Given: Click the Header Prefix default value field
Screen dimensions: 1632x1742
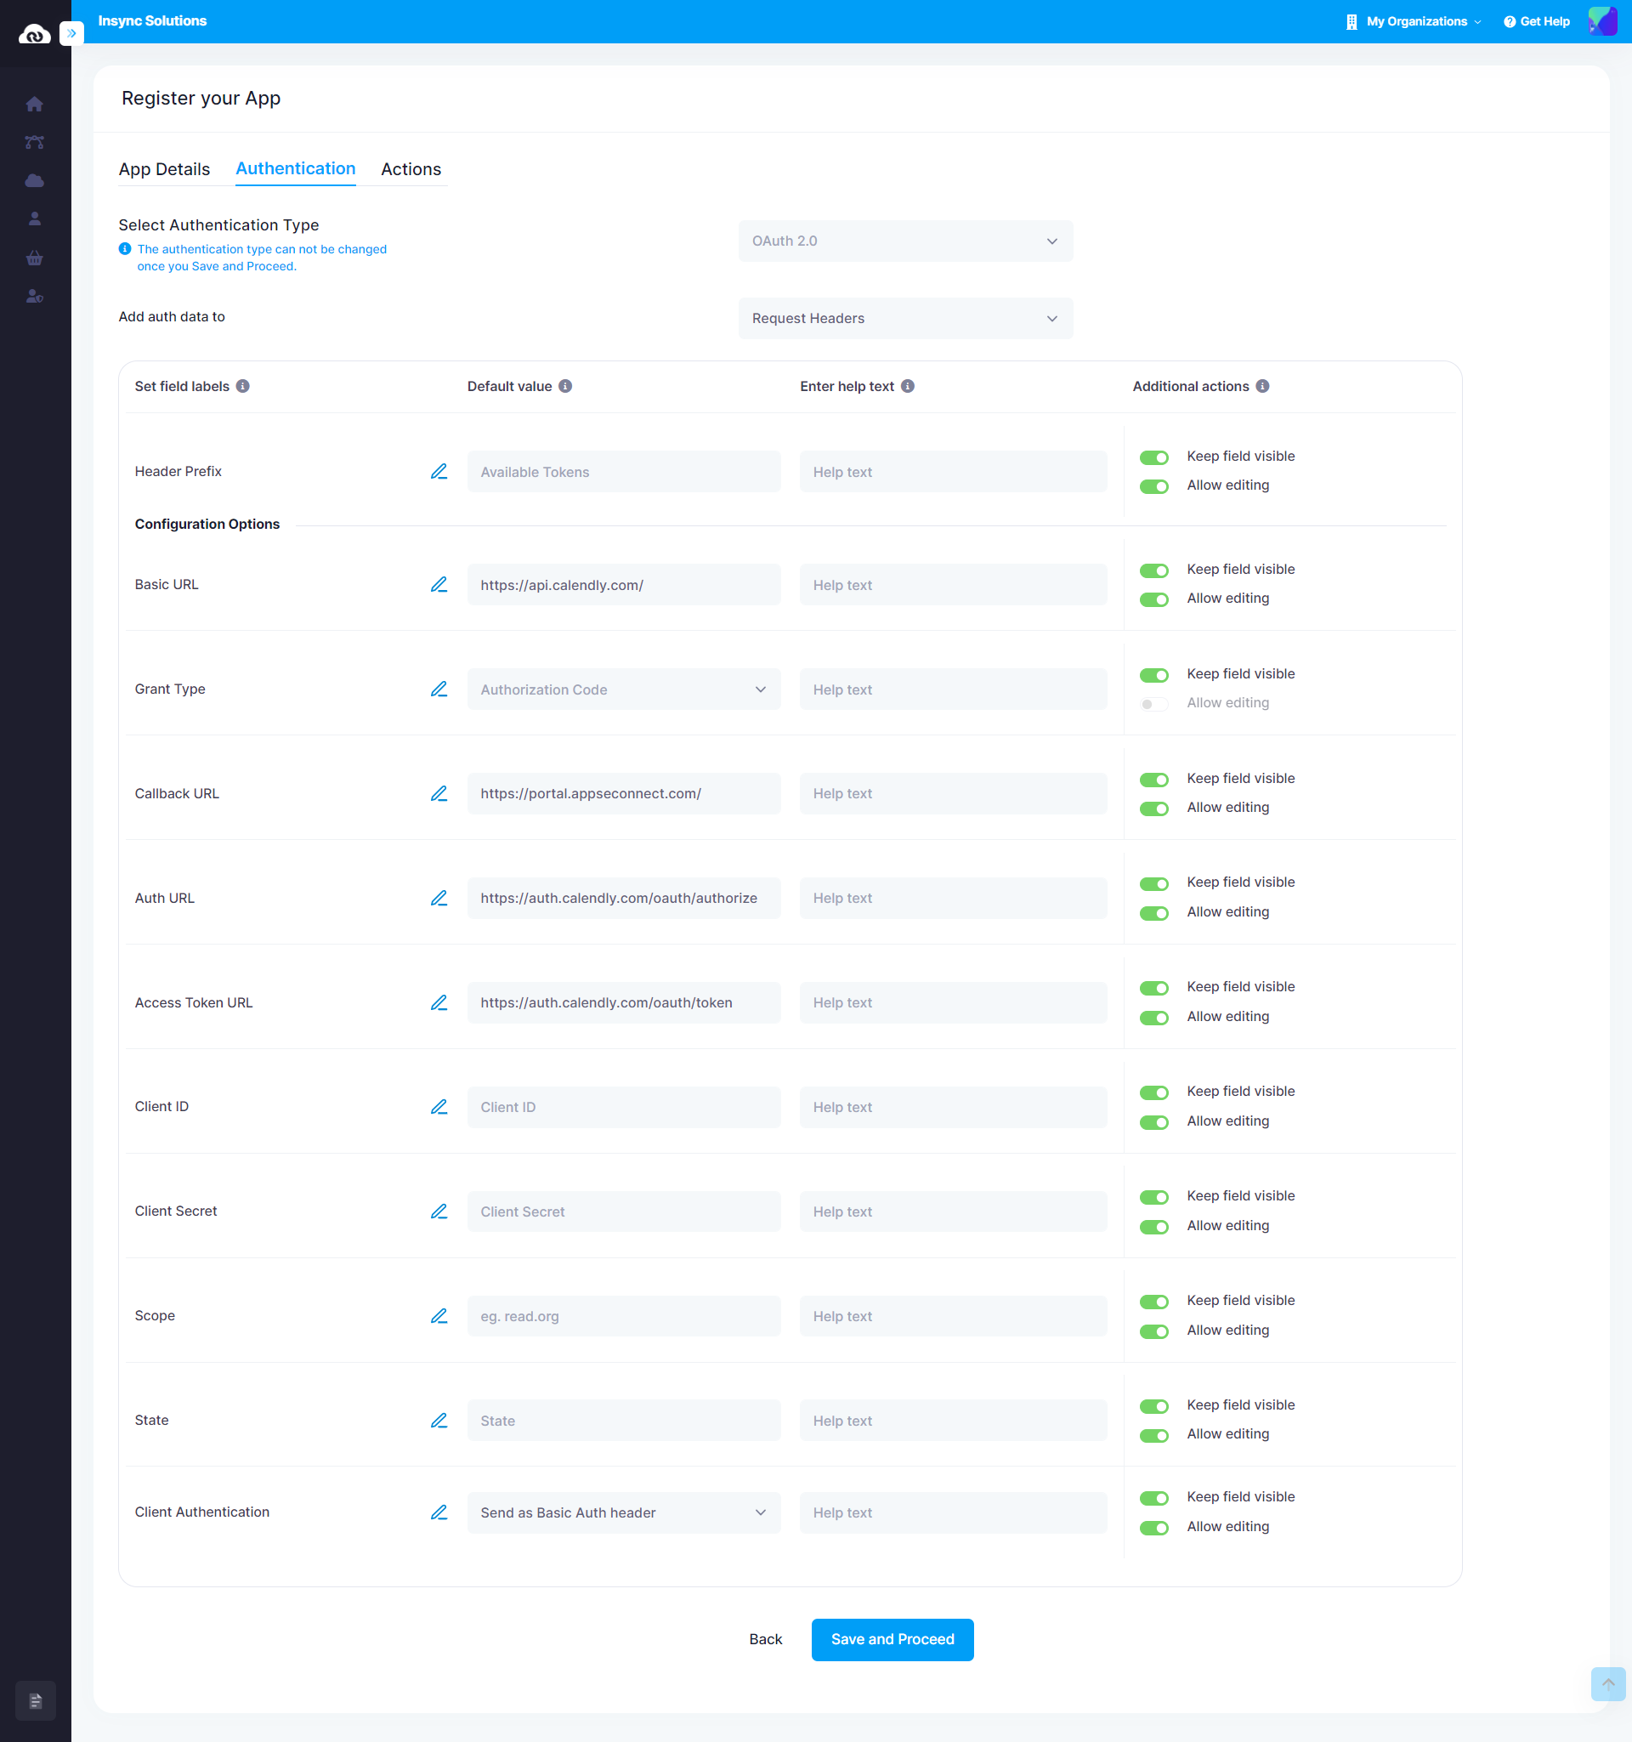Looking at the screenshot, I should pos(624,472).
